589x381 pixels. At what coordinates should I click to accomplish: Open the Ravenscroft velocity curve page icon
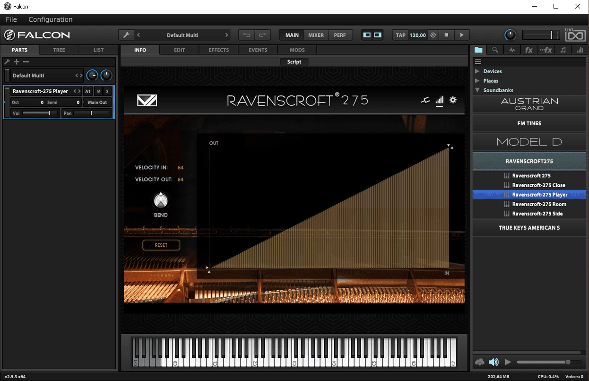click(440, 100)
